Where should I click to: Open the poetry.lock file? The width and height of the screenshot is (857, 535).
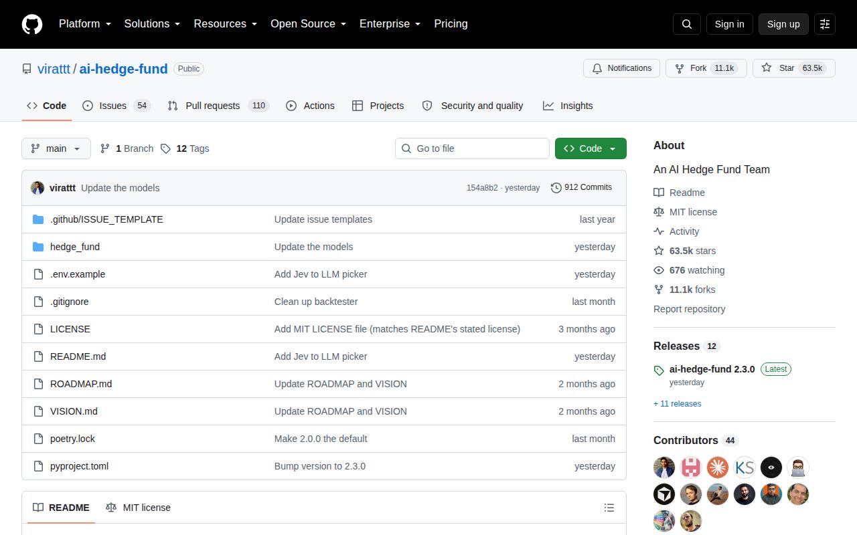(73, 439)
